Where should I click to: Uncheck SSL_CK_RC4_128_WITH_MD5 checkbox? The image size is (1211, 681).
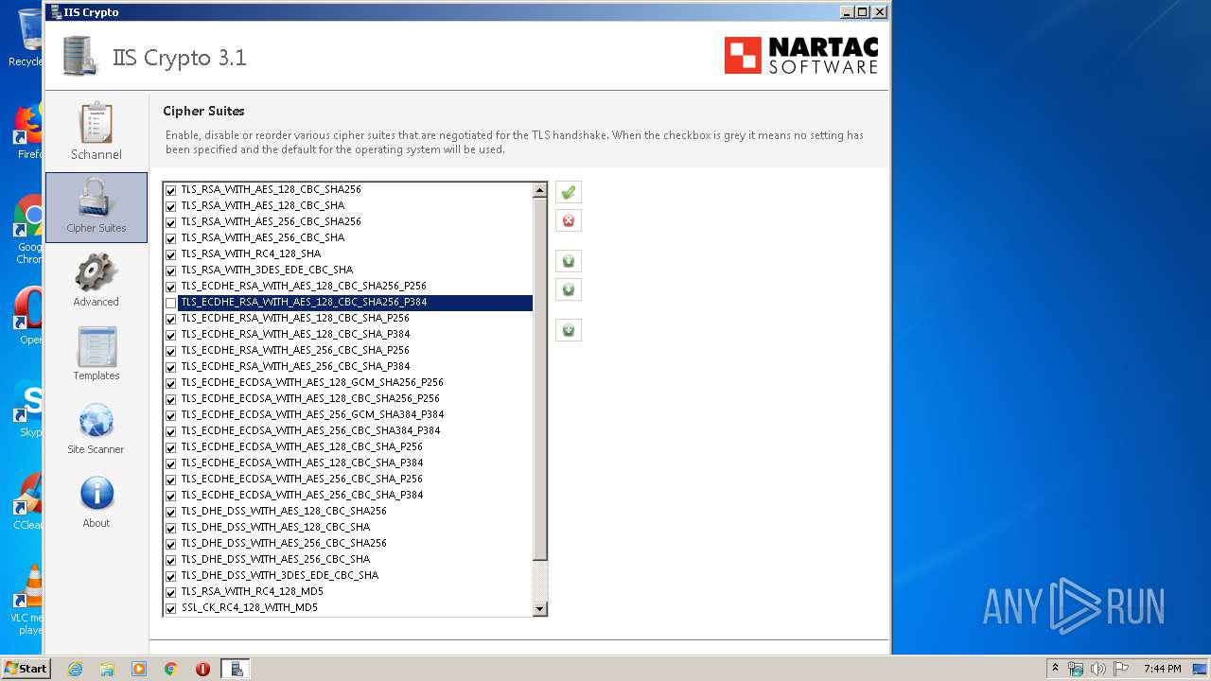171,608
